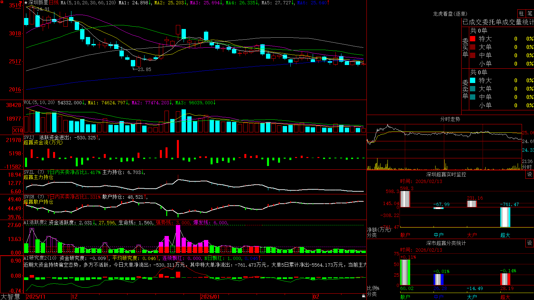This screenshot has height=300, width=534.
Task: Click the dark red 中单 buy-order swatch
Action: tap(473, 55)
